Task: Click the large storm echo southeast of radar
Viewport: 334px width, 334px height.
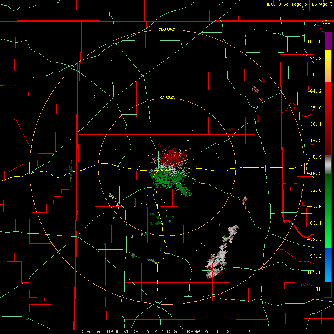Action: (216, 263)
